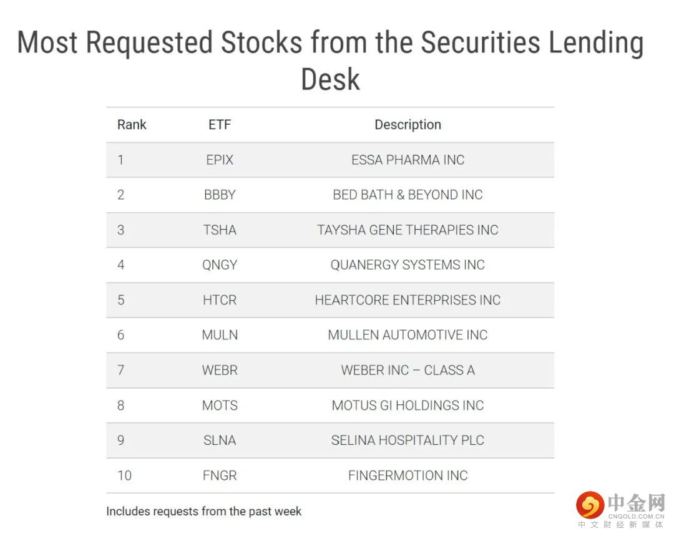Click the past week footnote text
674x536 pixels.
tap(203, 512)
